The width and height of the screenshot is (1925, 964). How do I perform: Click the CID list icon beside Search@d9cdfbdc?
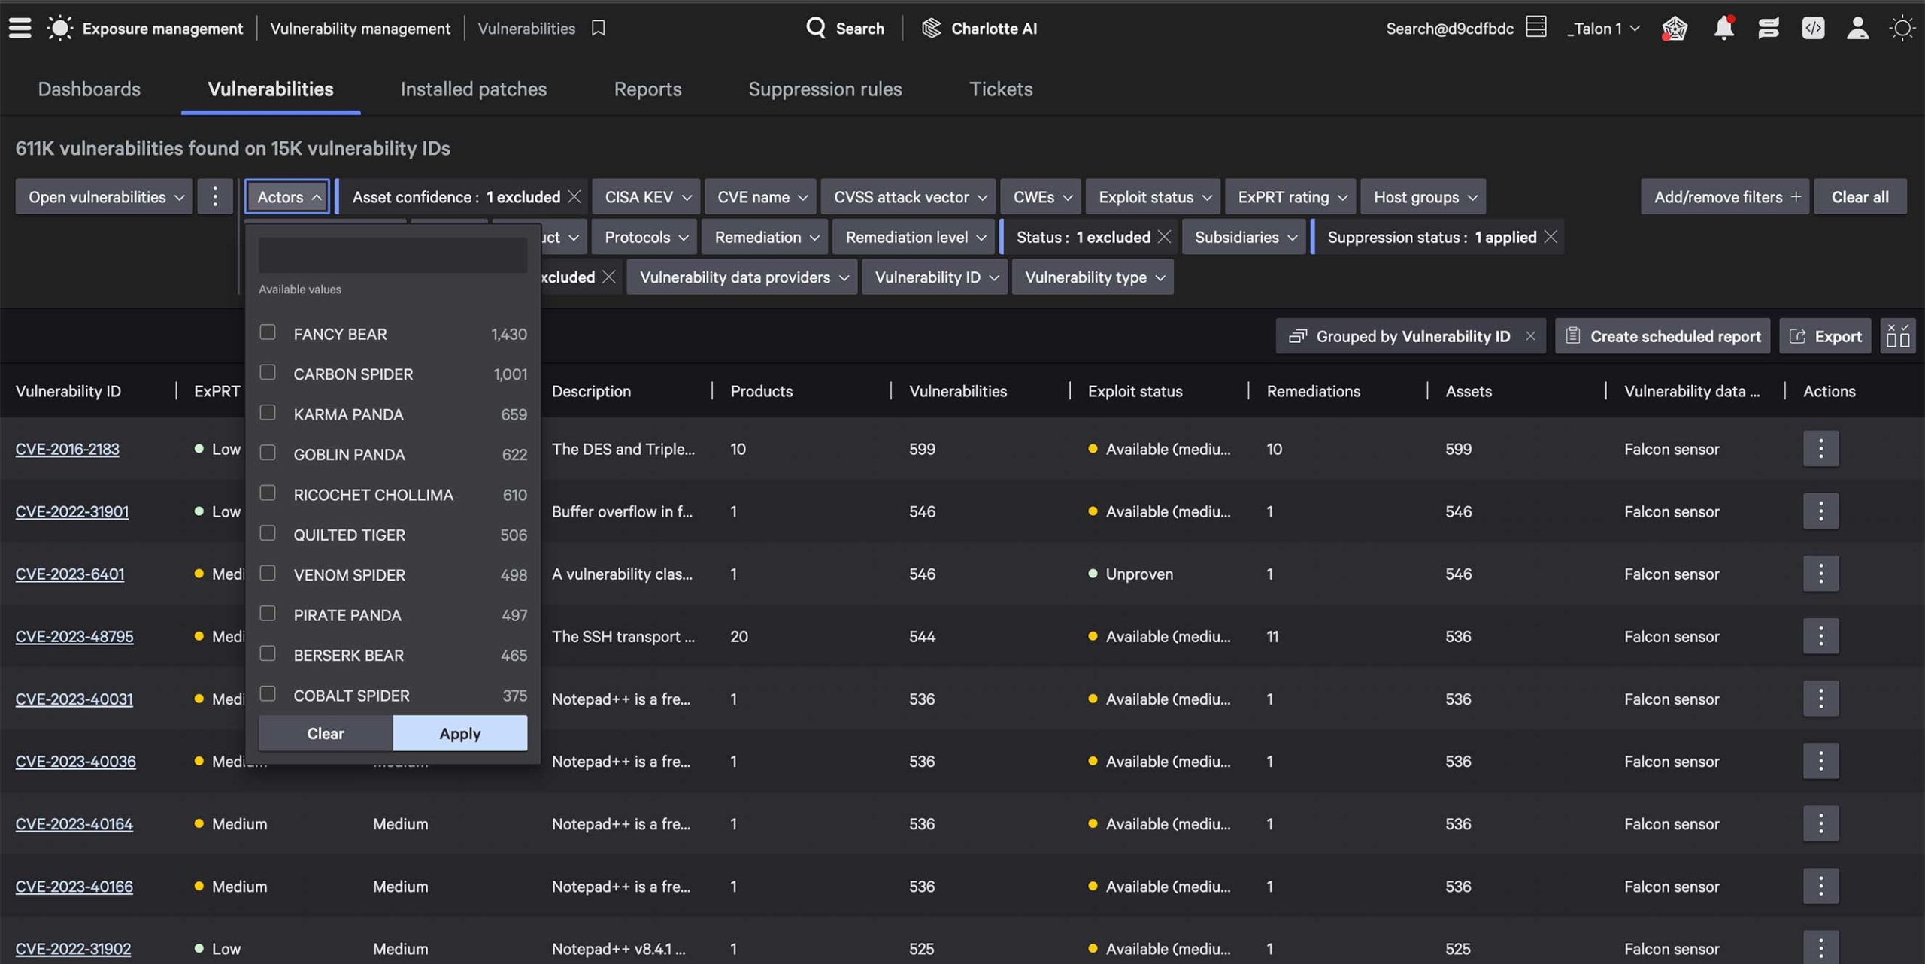coord(1536,28)
